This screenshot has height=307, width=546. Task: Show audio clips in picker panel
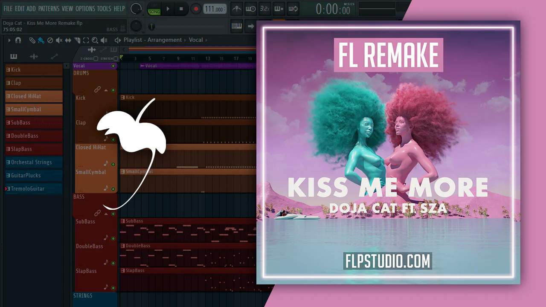pos(34,56)
